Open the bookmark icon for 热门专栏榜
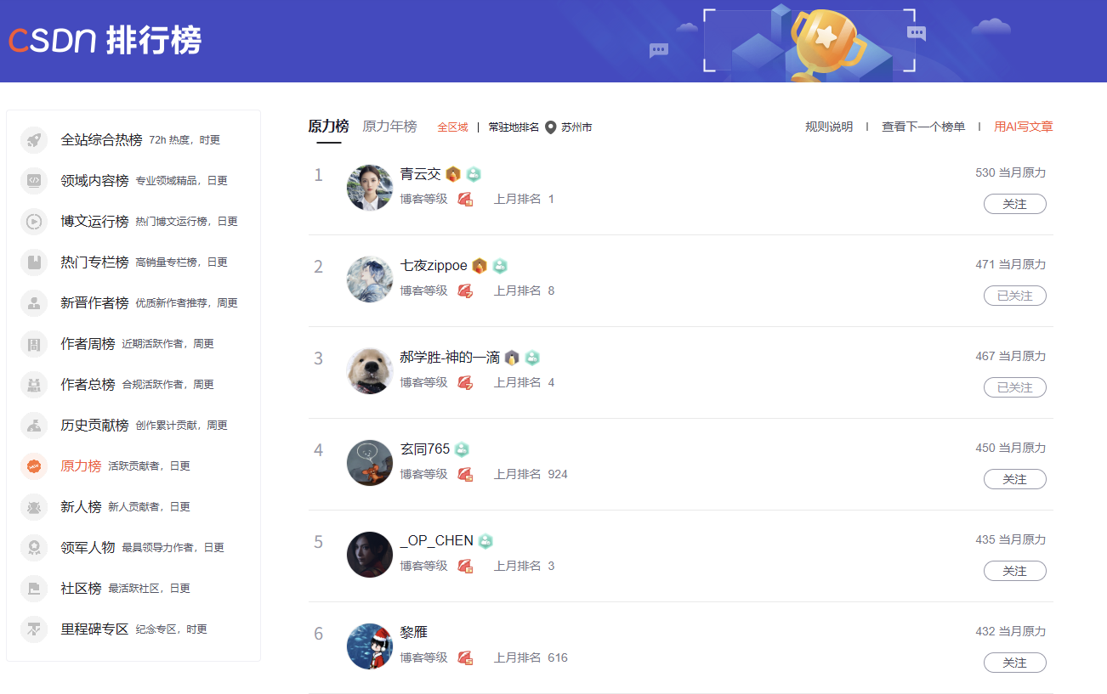This screenshot has width=1107, height=694. click(34, 262)
